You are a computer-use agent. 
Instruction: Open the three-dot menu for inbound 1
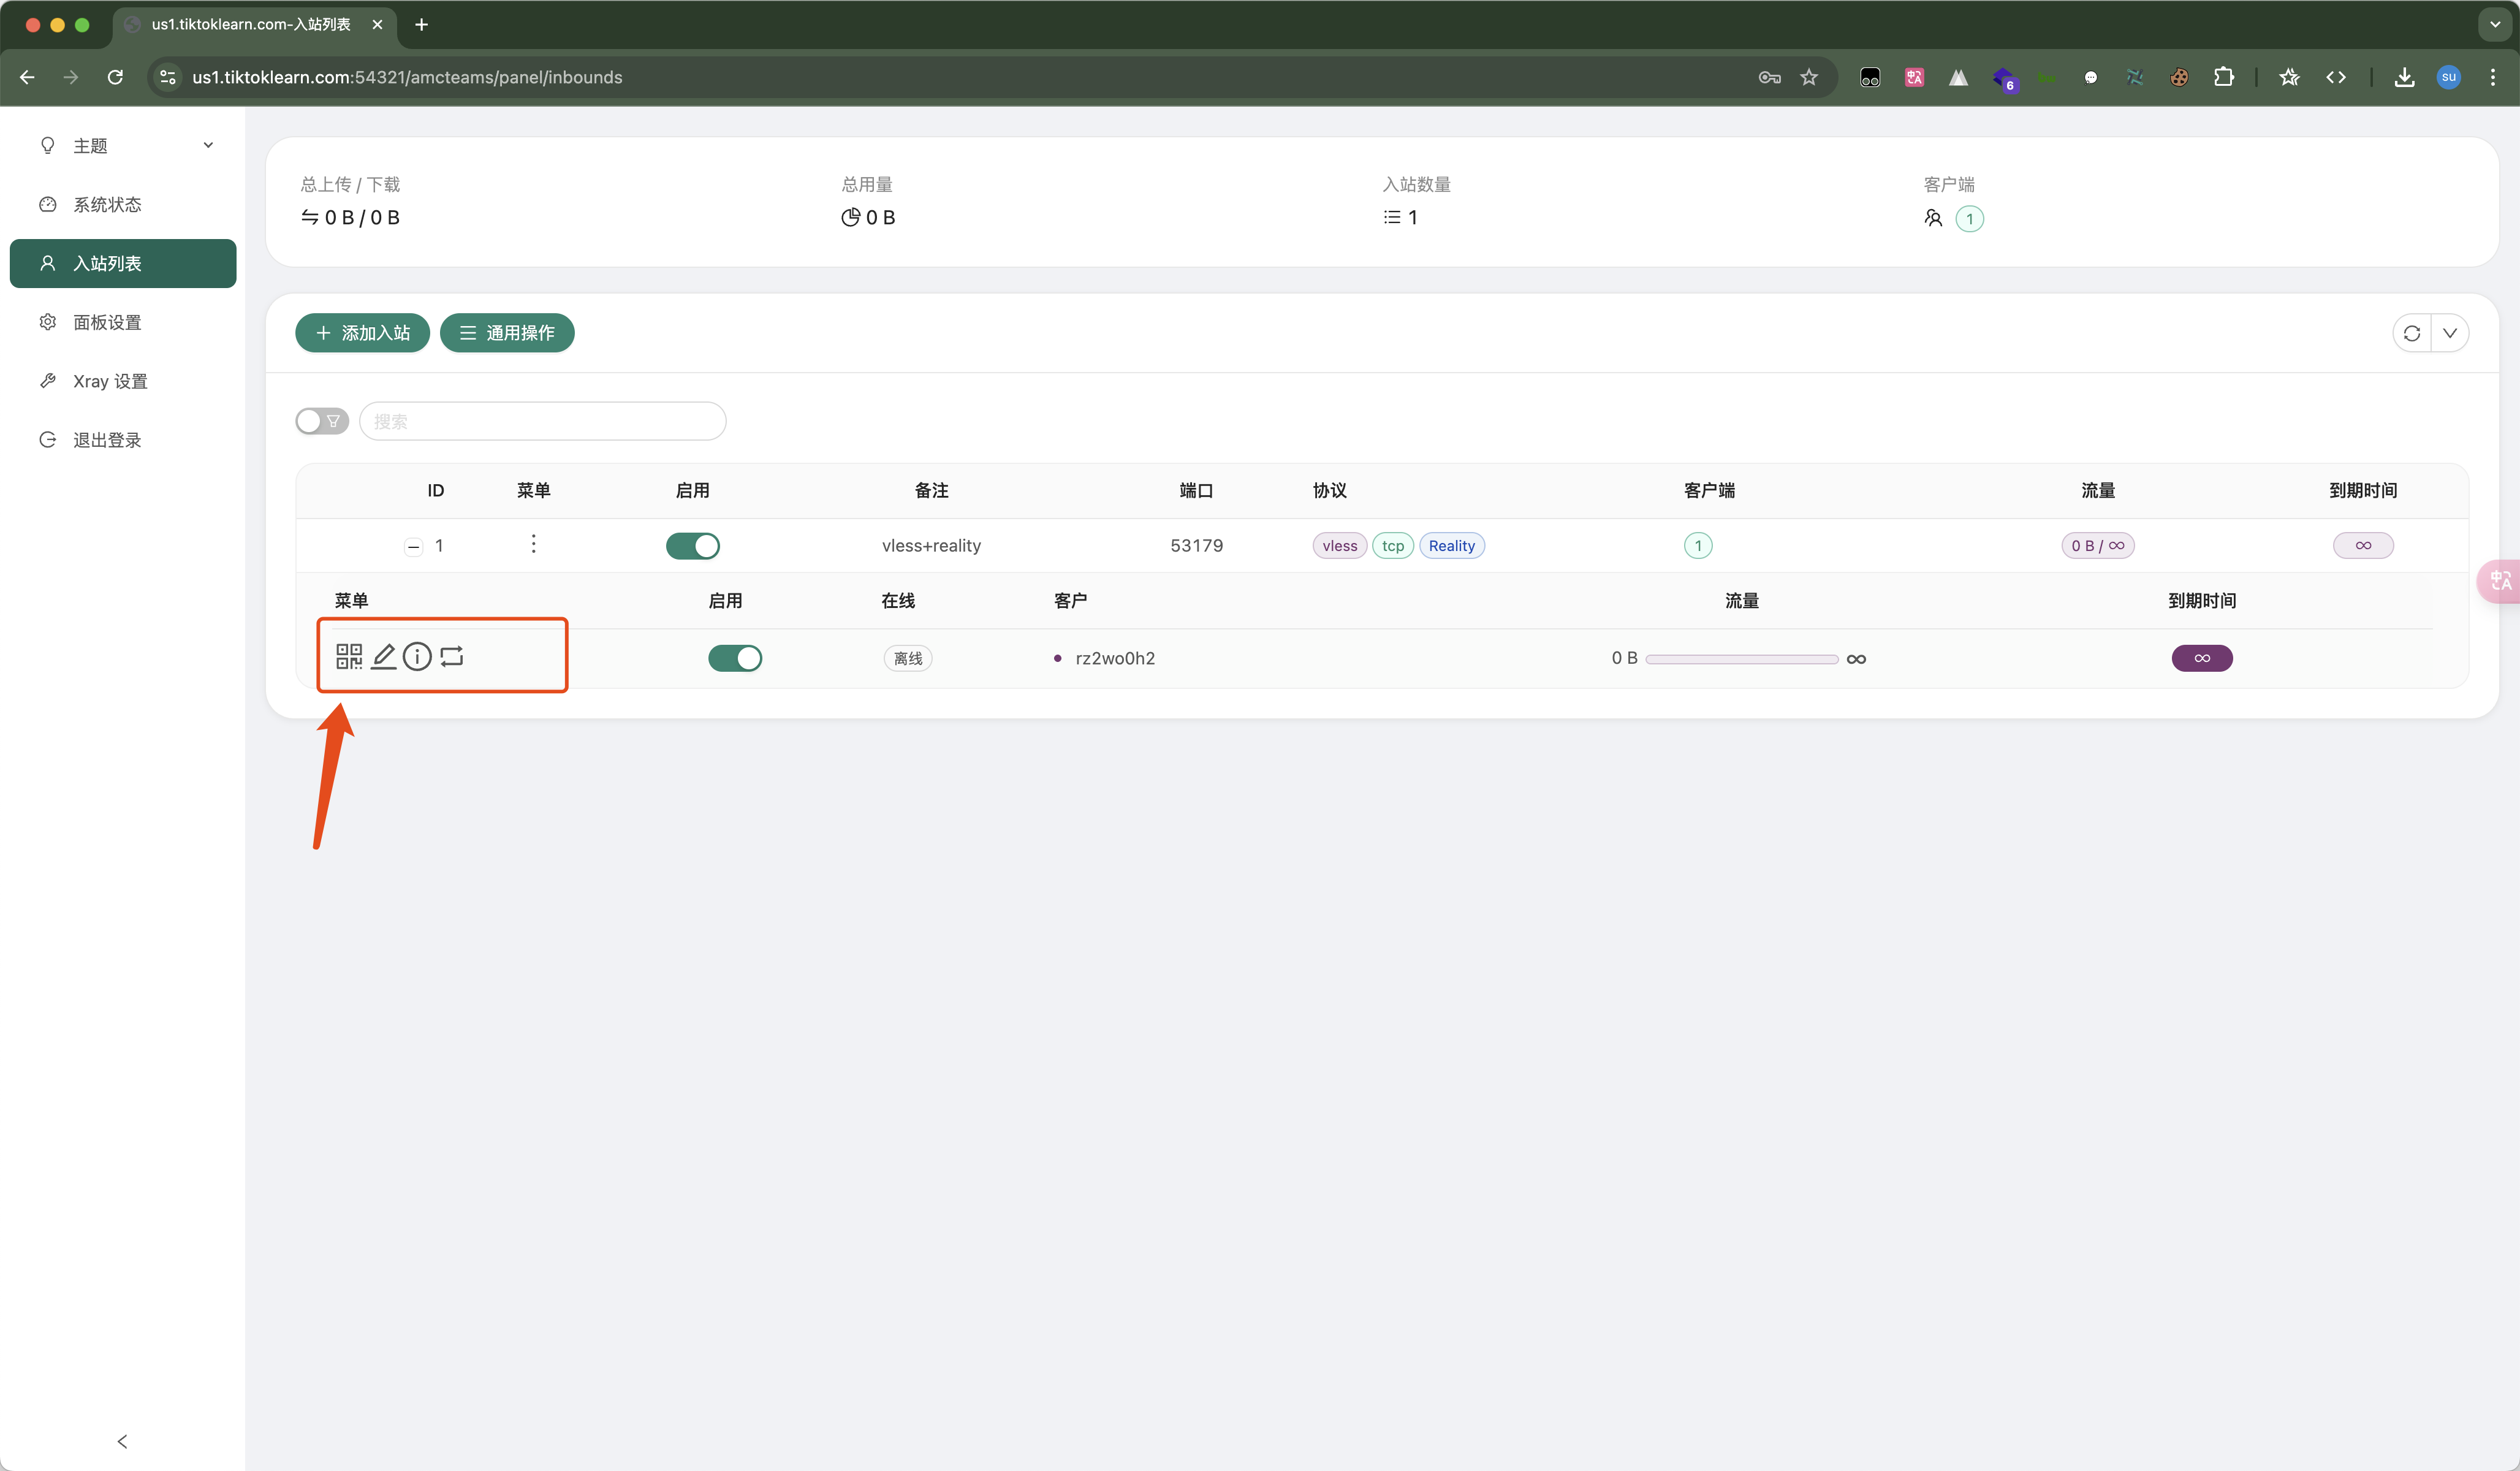tap(533, 544)
